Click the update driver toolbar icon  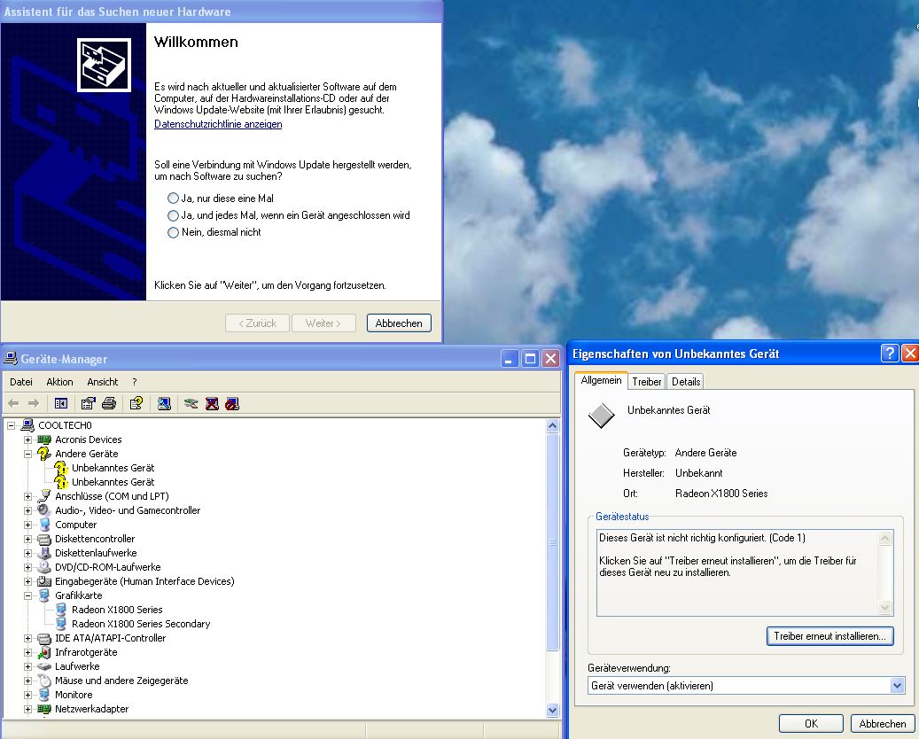tap(191, 403)
